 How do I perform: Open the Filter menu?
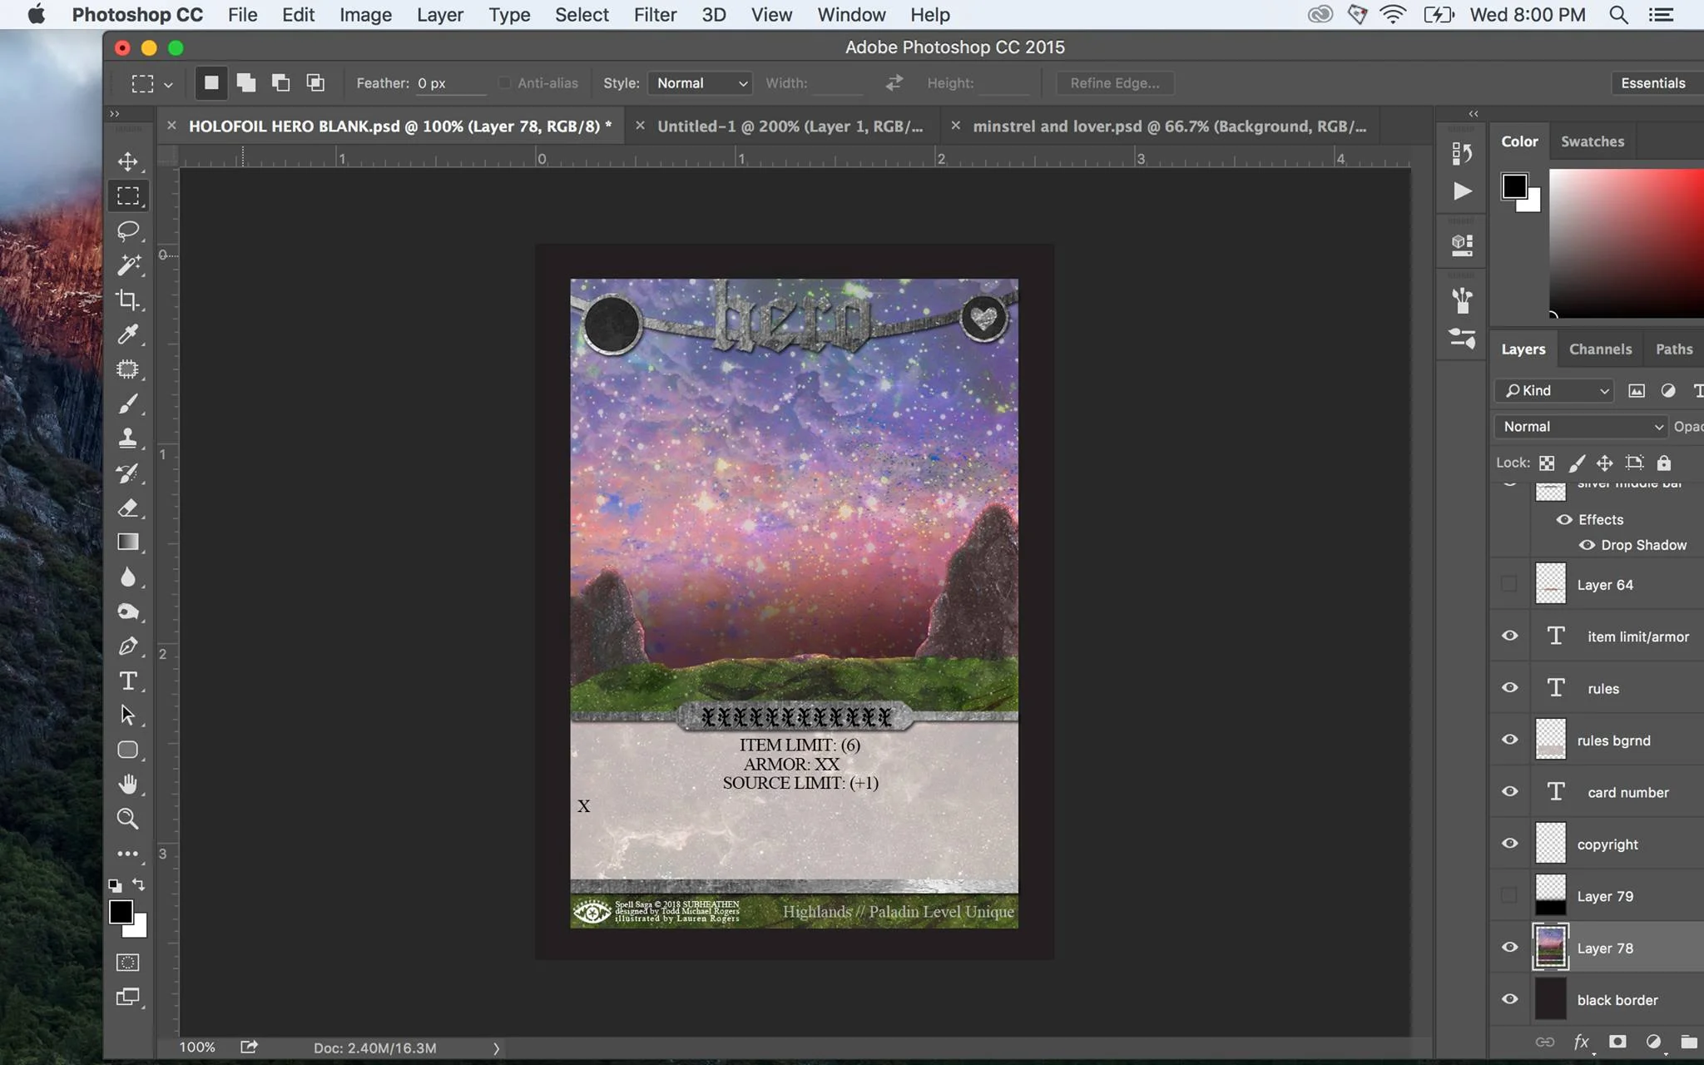point(655,15)
